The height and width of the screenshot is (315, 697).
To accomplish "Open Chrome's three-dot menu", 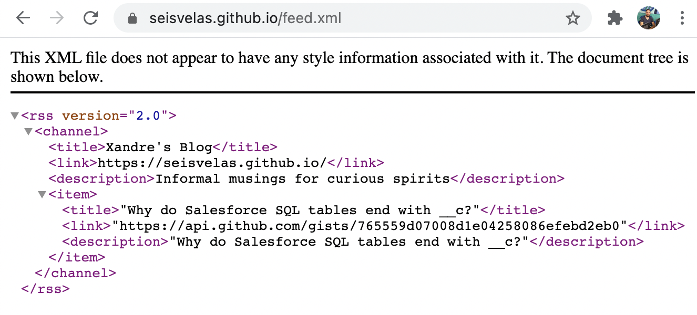I will pyautogui.click(x=682, y=19).
